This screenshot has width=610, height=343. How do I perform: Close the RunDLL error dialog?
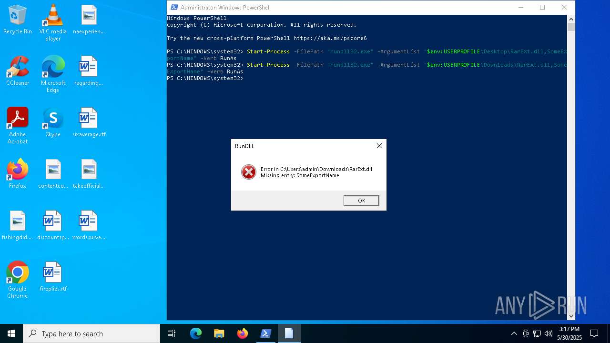coord(379,146)
